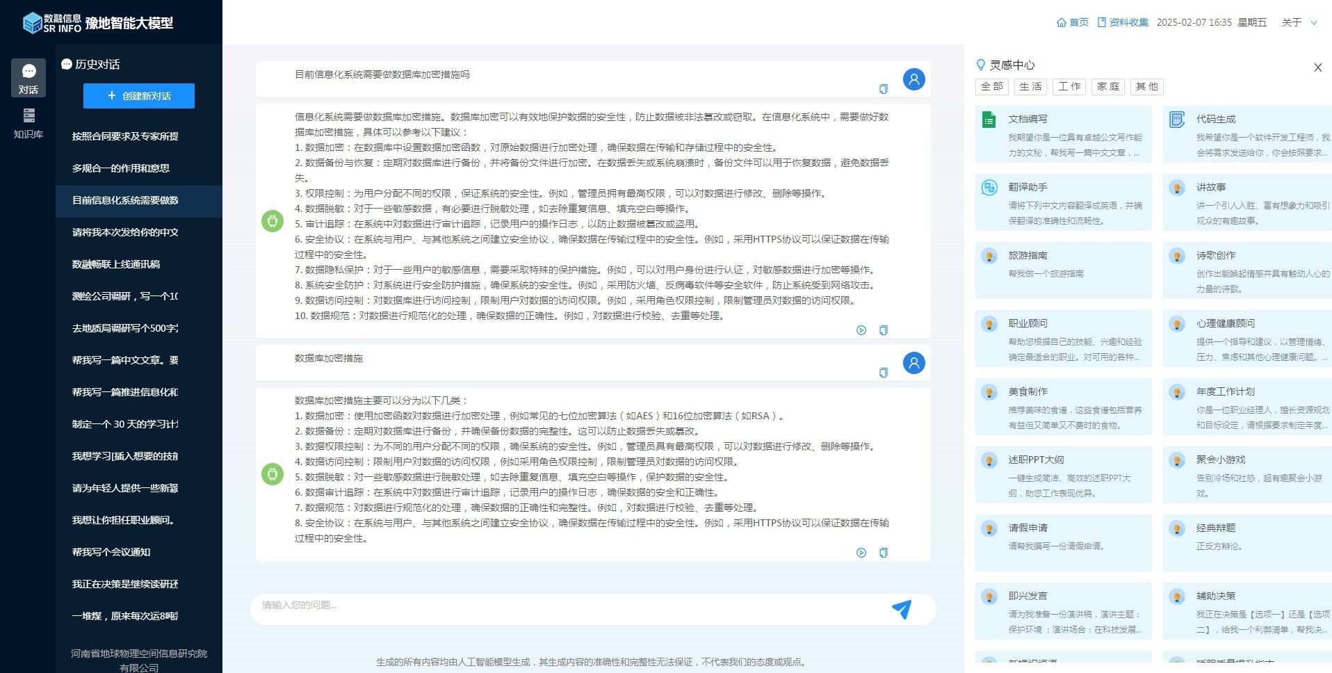This screenshot has width=1332, height=673.
Task: Click the 创建新对话 button
Action: [x=139, y=96]
